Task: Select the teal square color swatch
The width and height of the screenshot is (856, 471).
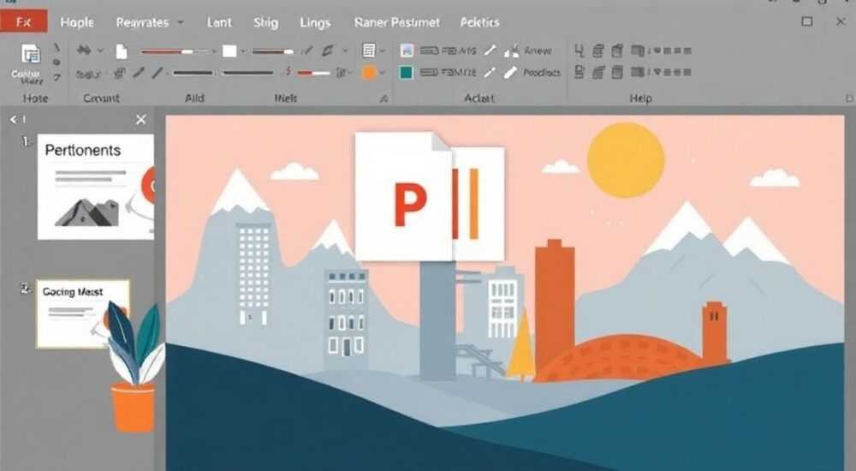Action: (406, 72)
